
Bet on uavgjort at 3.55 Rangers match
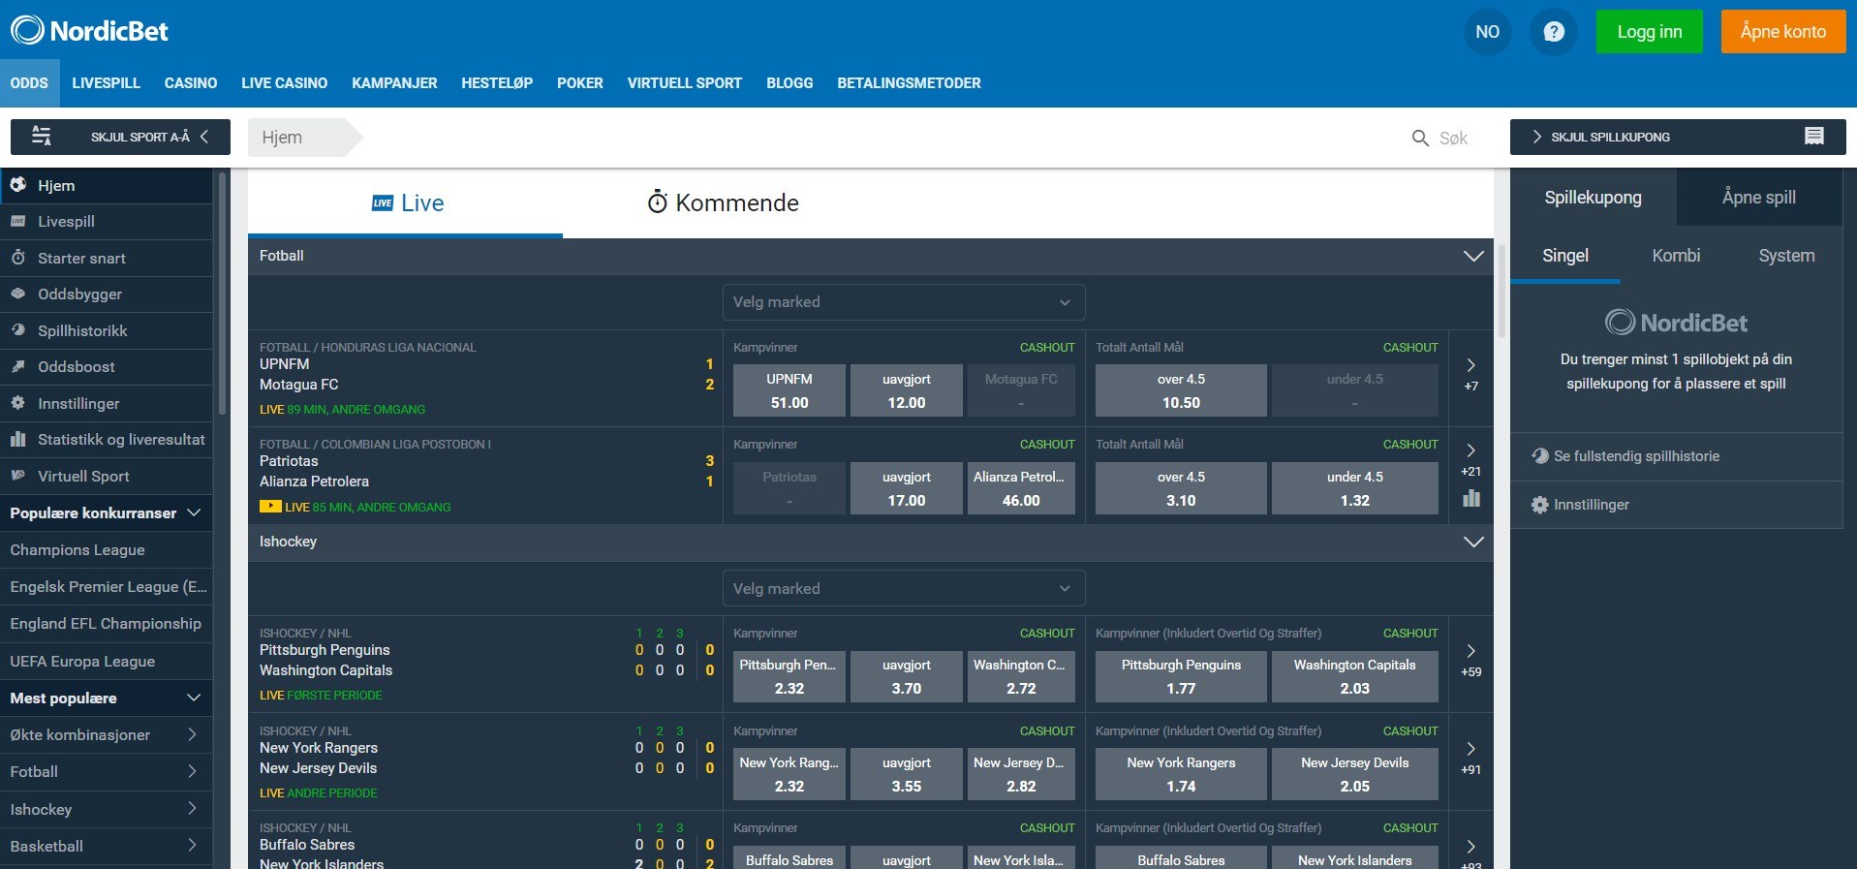point(906,774)
